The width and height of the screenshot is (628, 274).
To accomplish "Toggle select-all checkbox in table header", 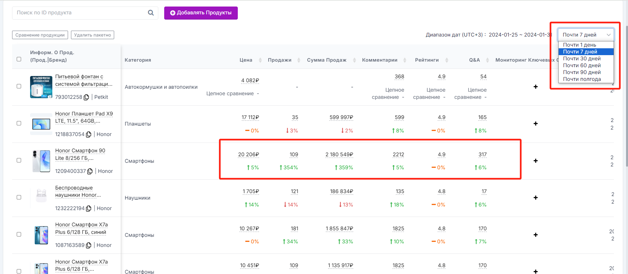I will 19,59.
